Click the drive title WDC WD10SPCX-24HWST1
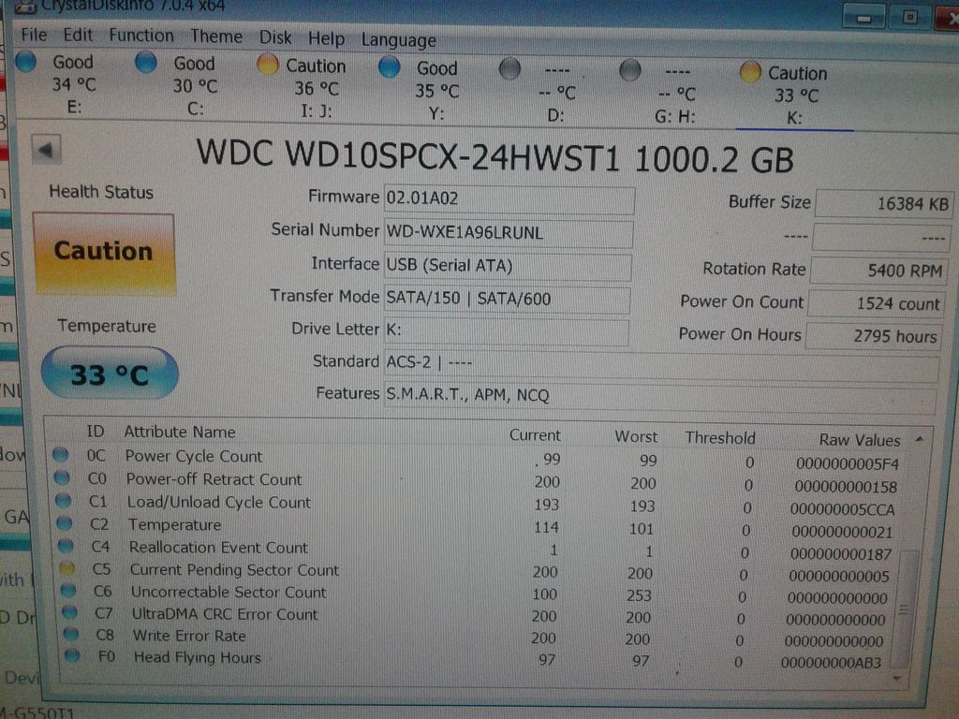The width and height of the screenshot is (959, 719). 408,155
